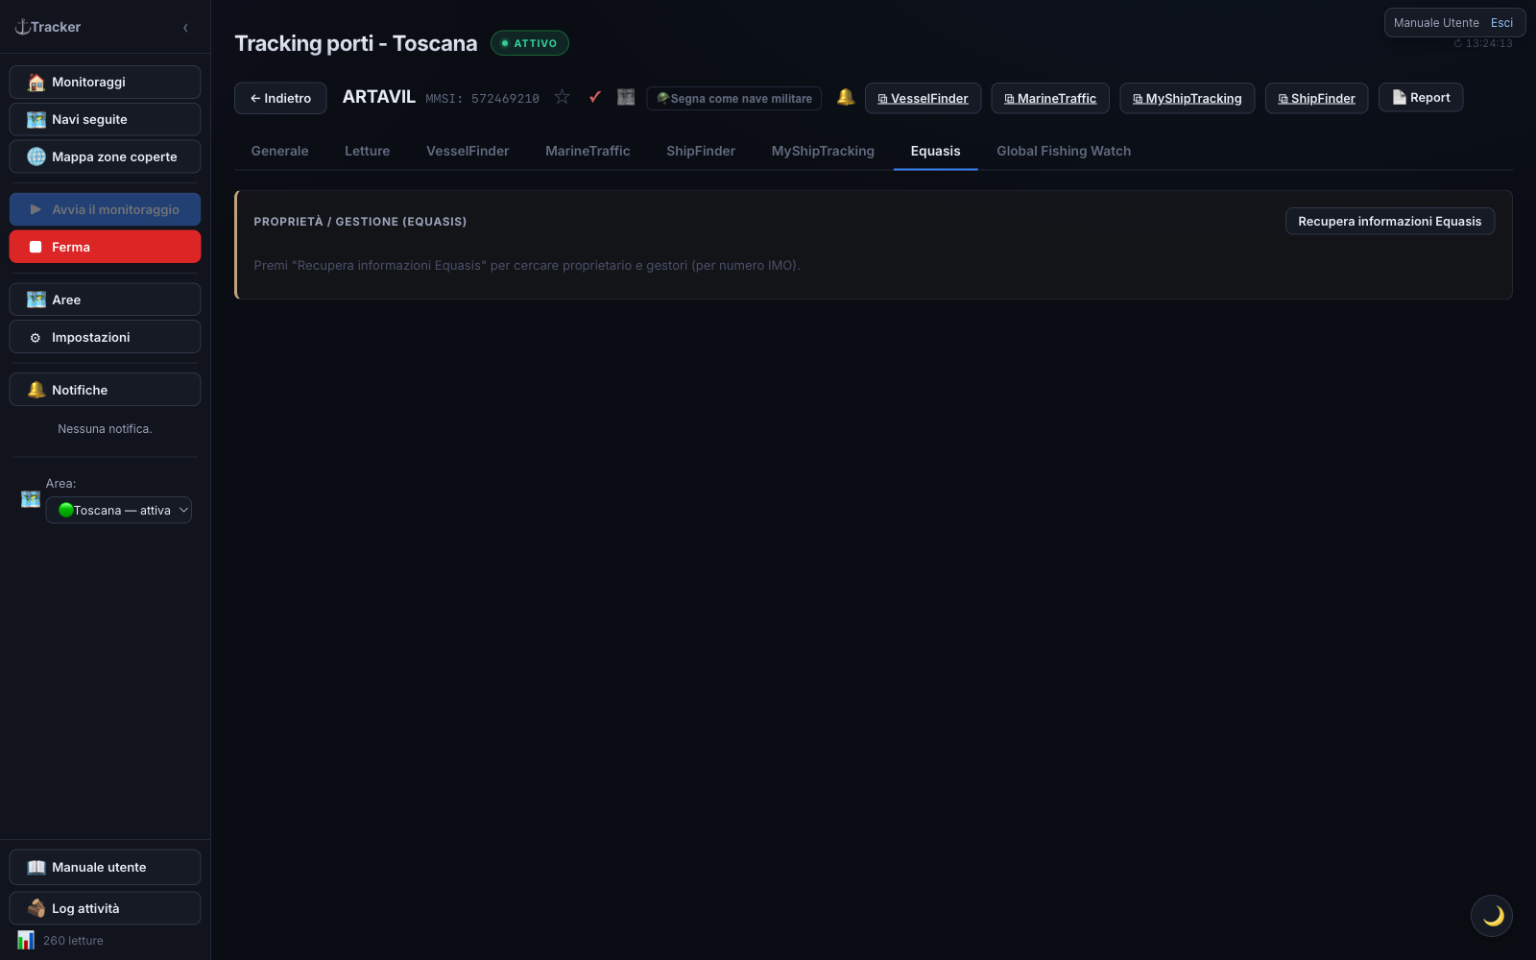This screenshot has width=1536, height=960.
Task: Click the 13:24:13 clock at top right
Action: 1483,43
